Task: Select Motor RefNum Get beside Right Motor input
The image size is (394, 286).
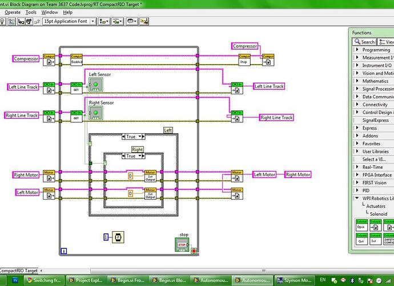Action: pos(49,176)
